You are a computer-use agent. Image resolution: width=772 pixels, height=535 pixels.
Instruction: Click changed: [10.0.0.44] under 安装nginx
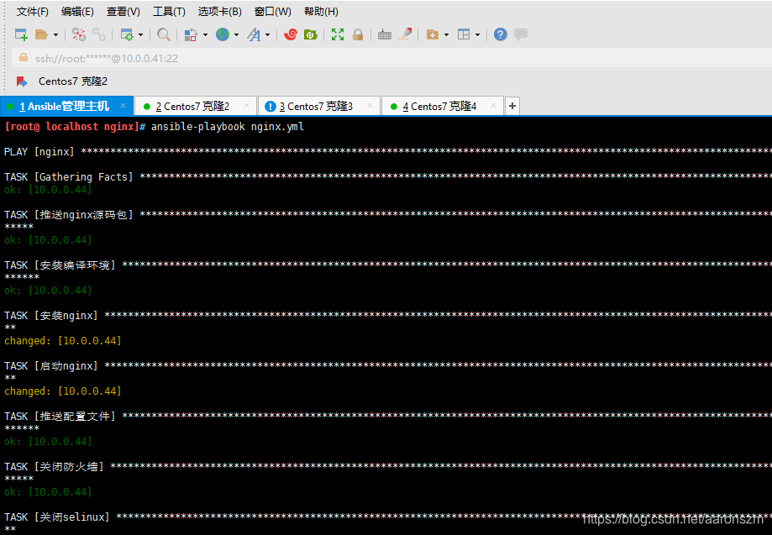click(x=62, y=341)
